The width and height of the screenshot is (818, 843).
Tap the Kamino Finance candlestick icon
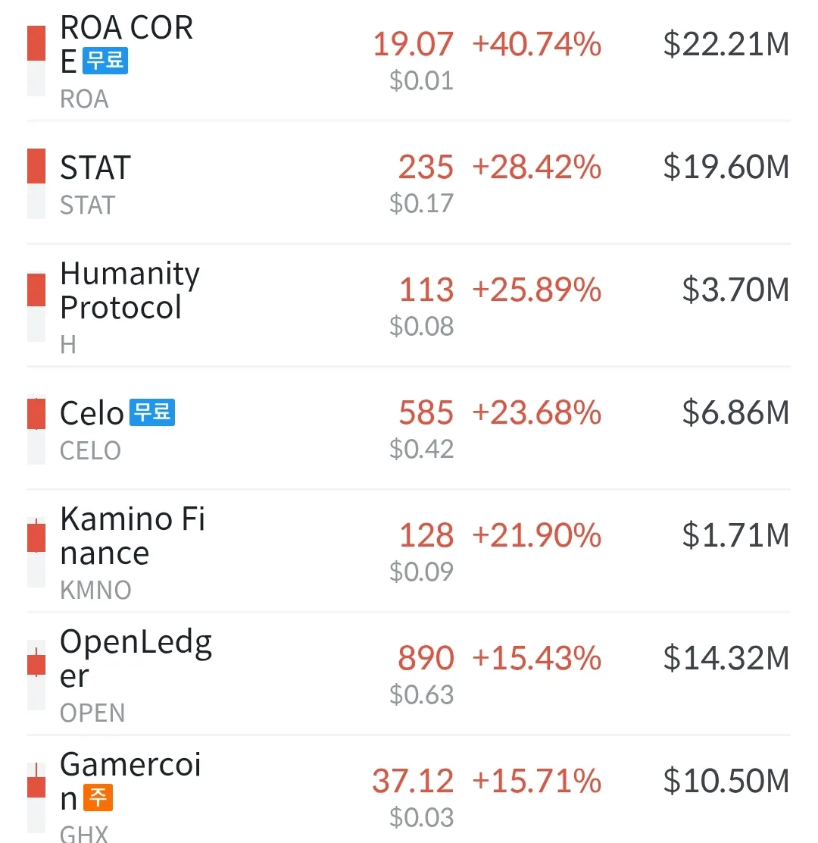coord(36,552)
